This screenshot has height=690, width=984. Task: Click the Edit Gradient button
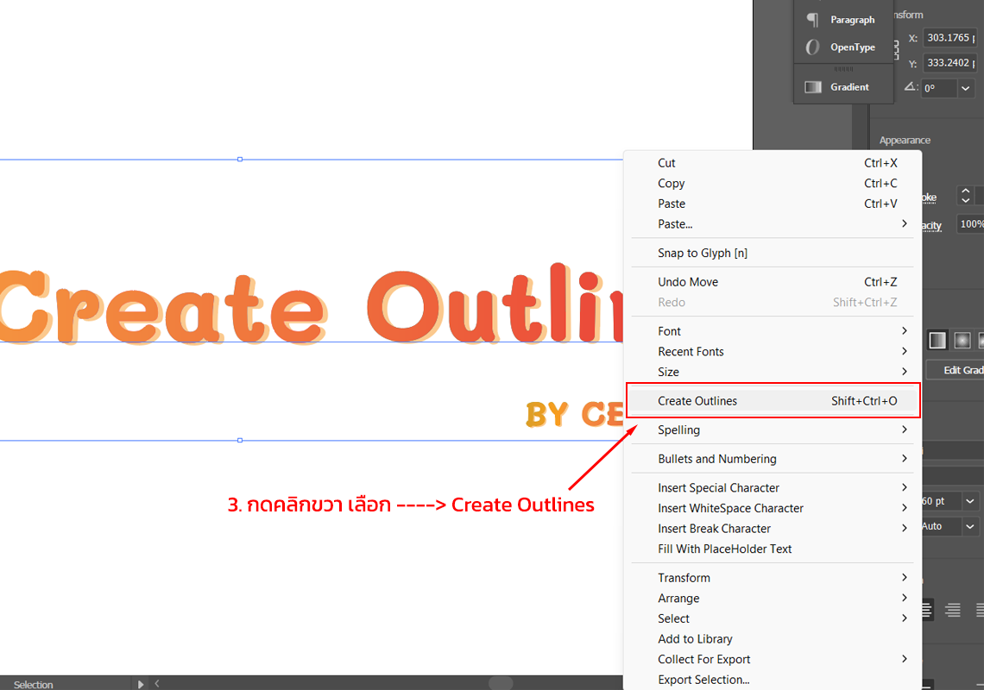[960, 370]
